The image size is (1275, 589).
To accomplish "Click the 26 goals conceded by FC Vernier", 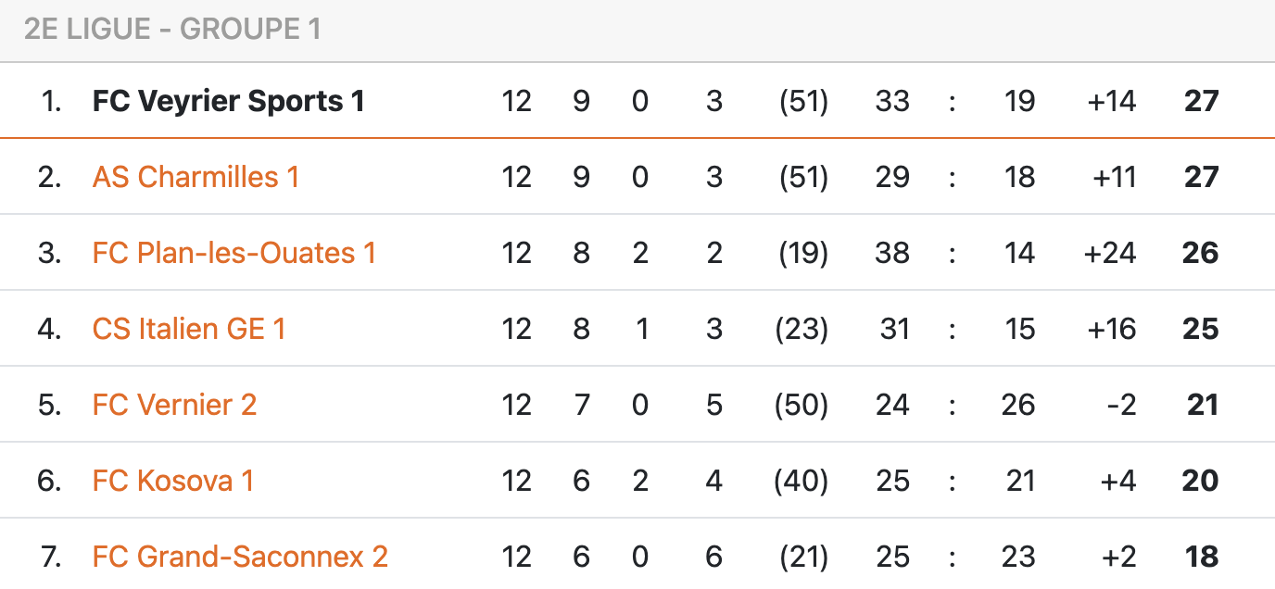I will tap(1018, 405).
